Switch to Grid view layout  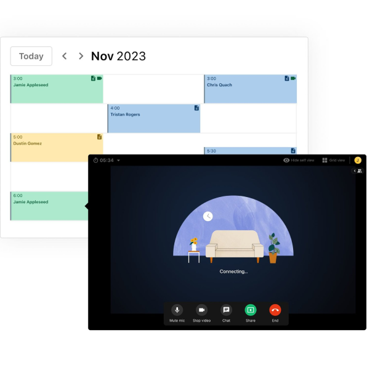[x=334, y=160]
